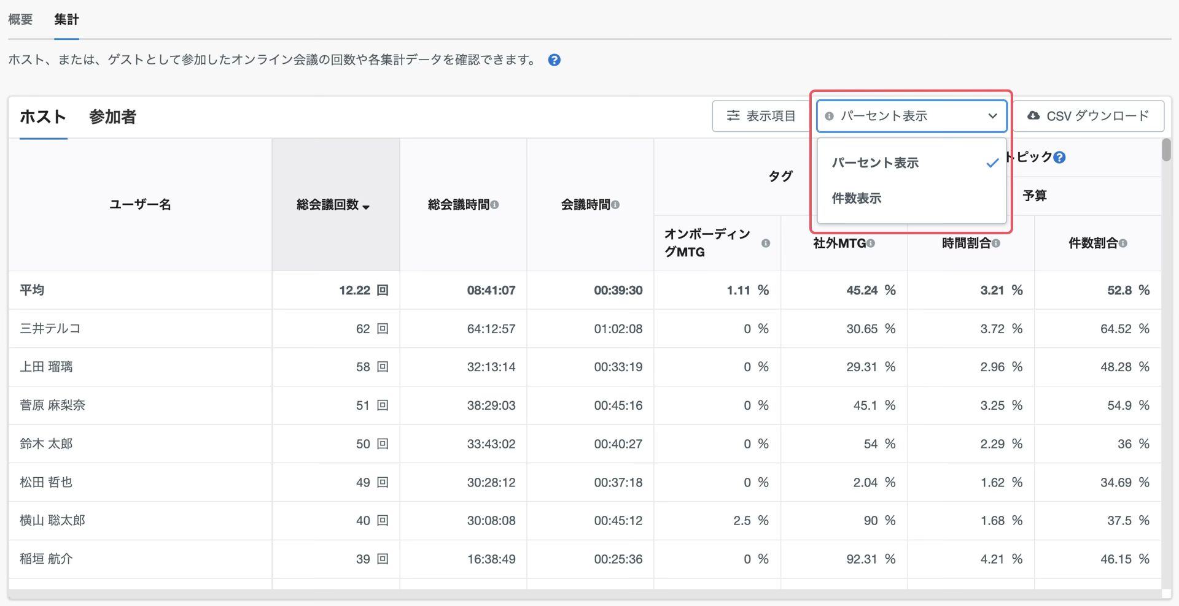Click info icon next to オンボーディングMTG
1179x606 pixels.
(x=766, y=244)
